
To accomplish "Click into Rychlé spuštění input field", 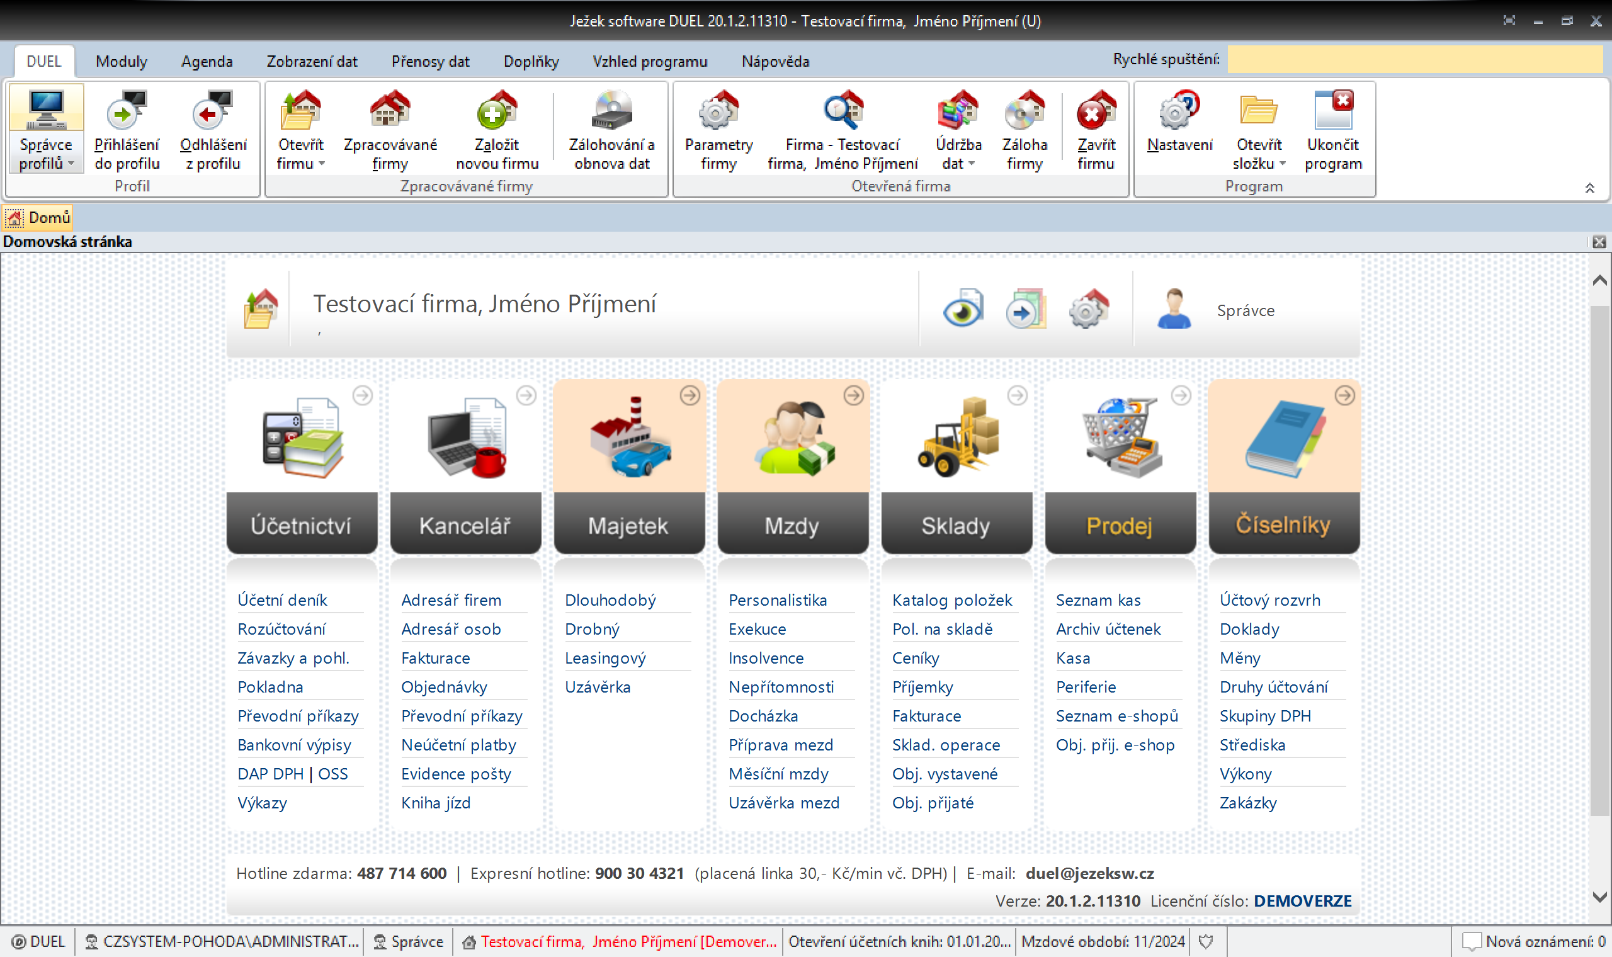I will point(1415,59).
